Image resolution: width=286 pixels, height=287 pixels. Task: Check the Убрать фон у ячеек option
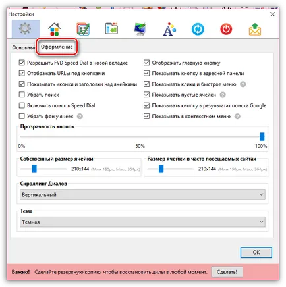point(22,117)
